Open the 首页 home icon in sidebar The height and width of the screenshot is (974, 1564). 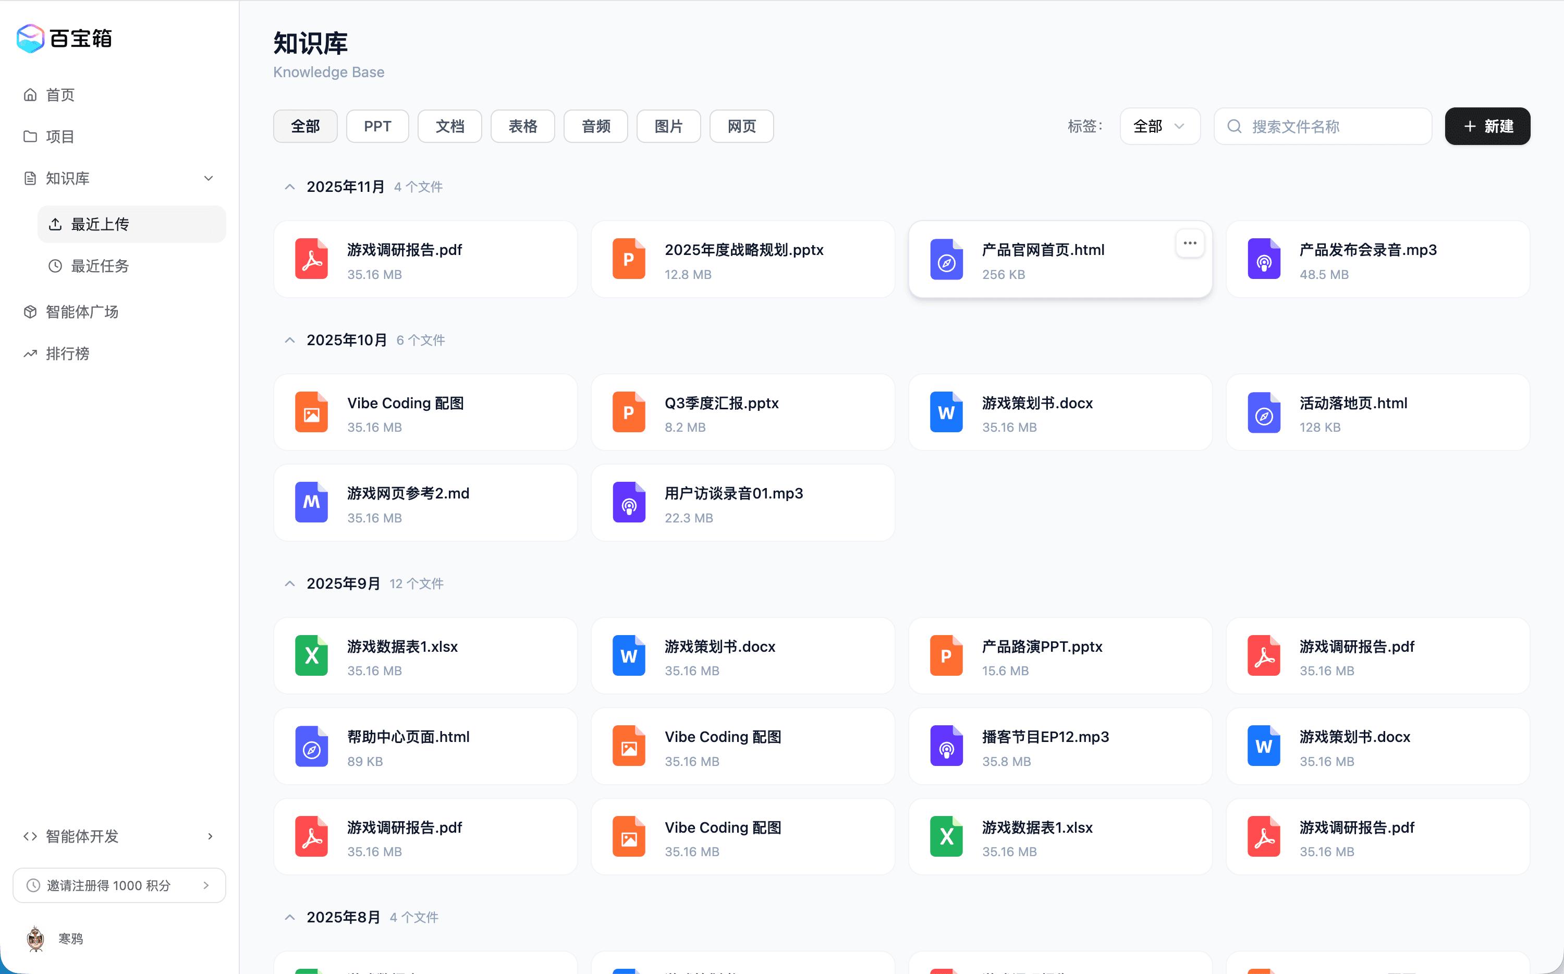[30, 94]
